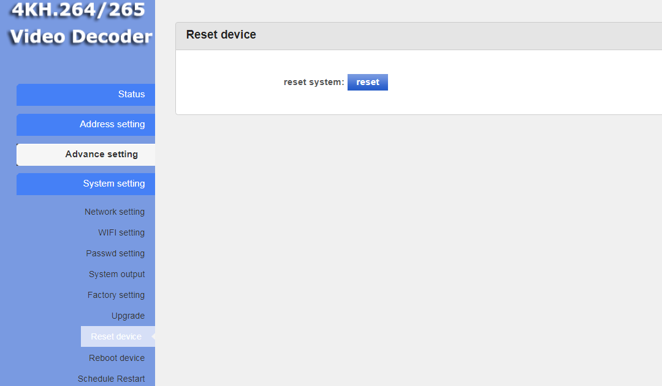The height and width of the screenshot is (386, 662).
Task: Go to Network setting page
Action: coord(115,212)
